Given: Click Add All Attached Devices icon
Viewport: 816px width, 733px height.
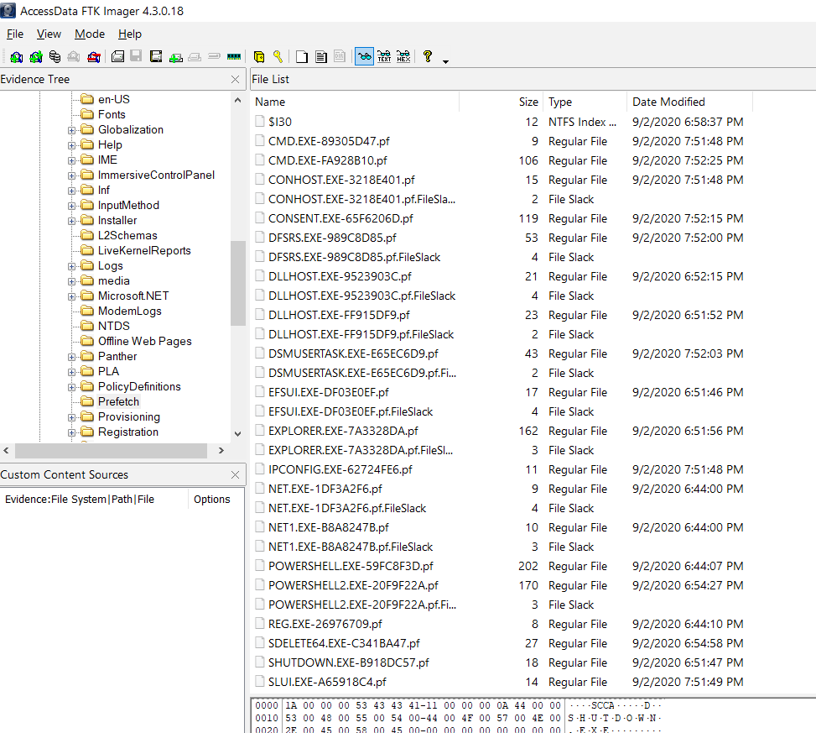Looking at the screenshot, I should click(36, 57).
